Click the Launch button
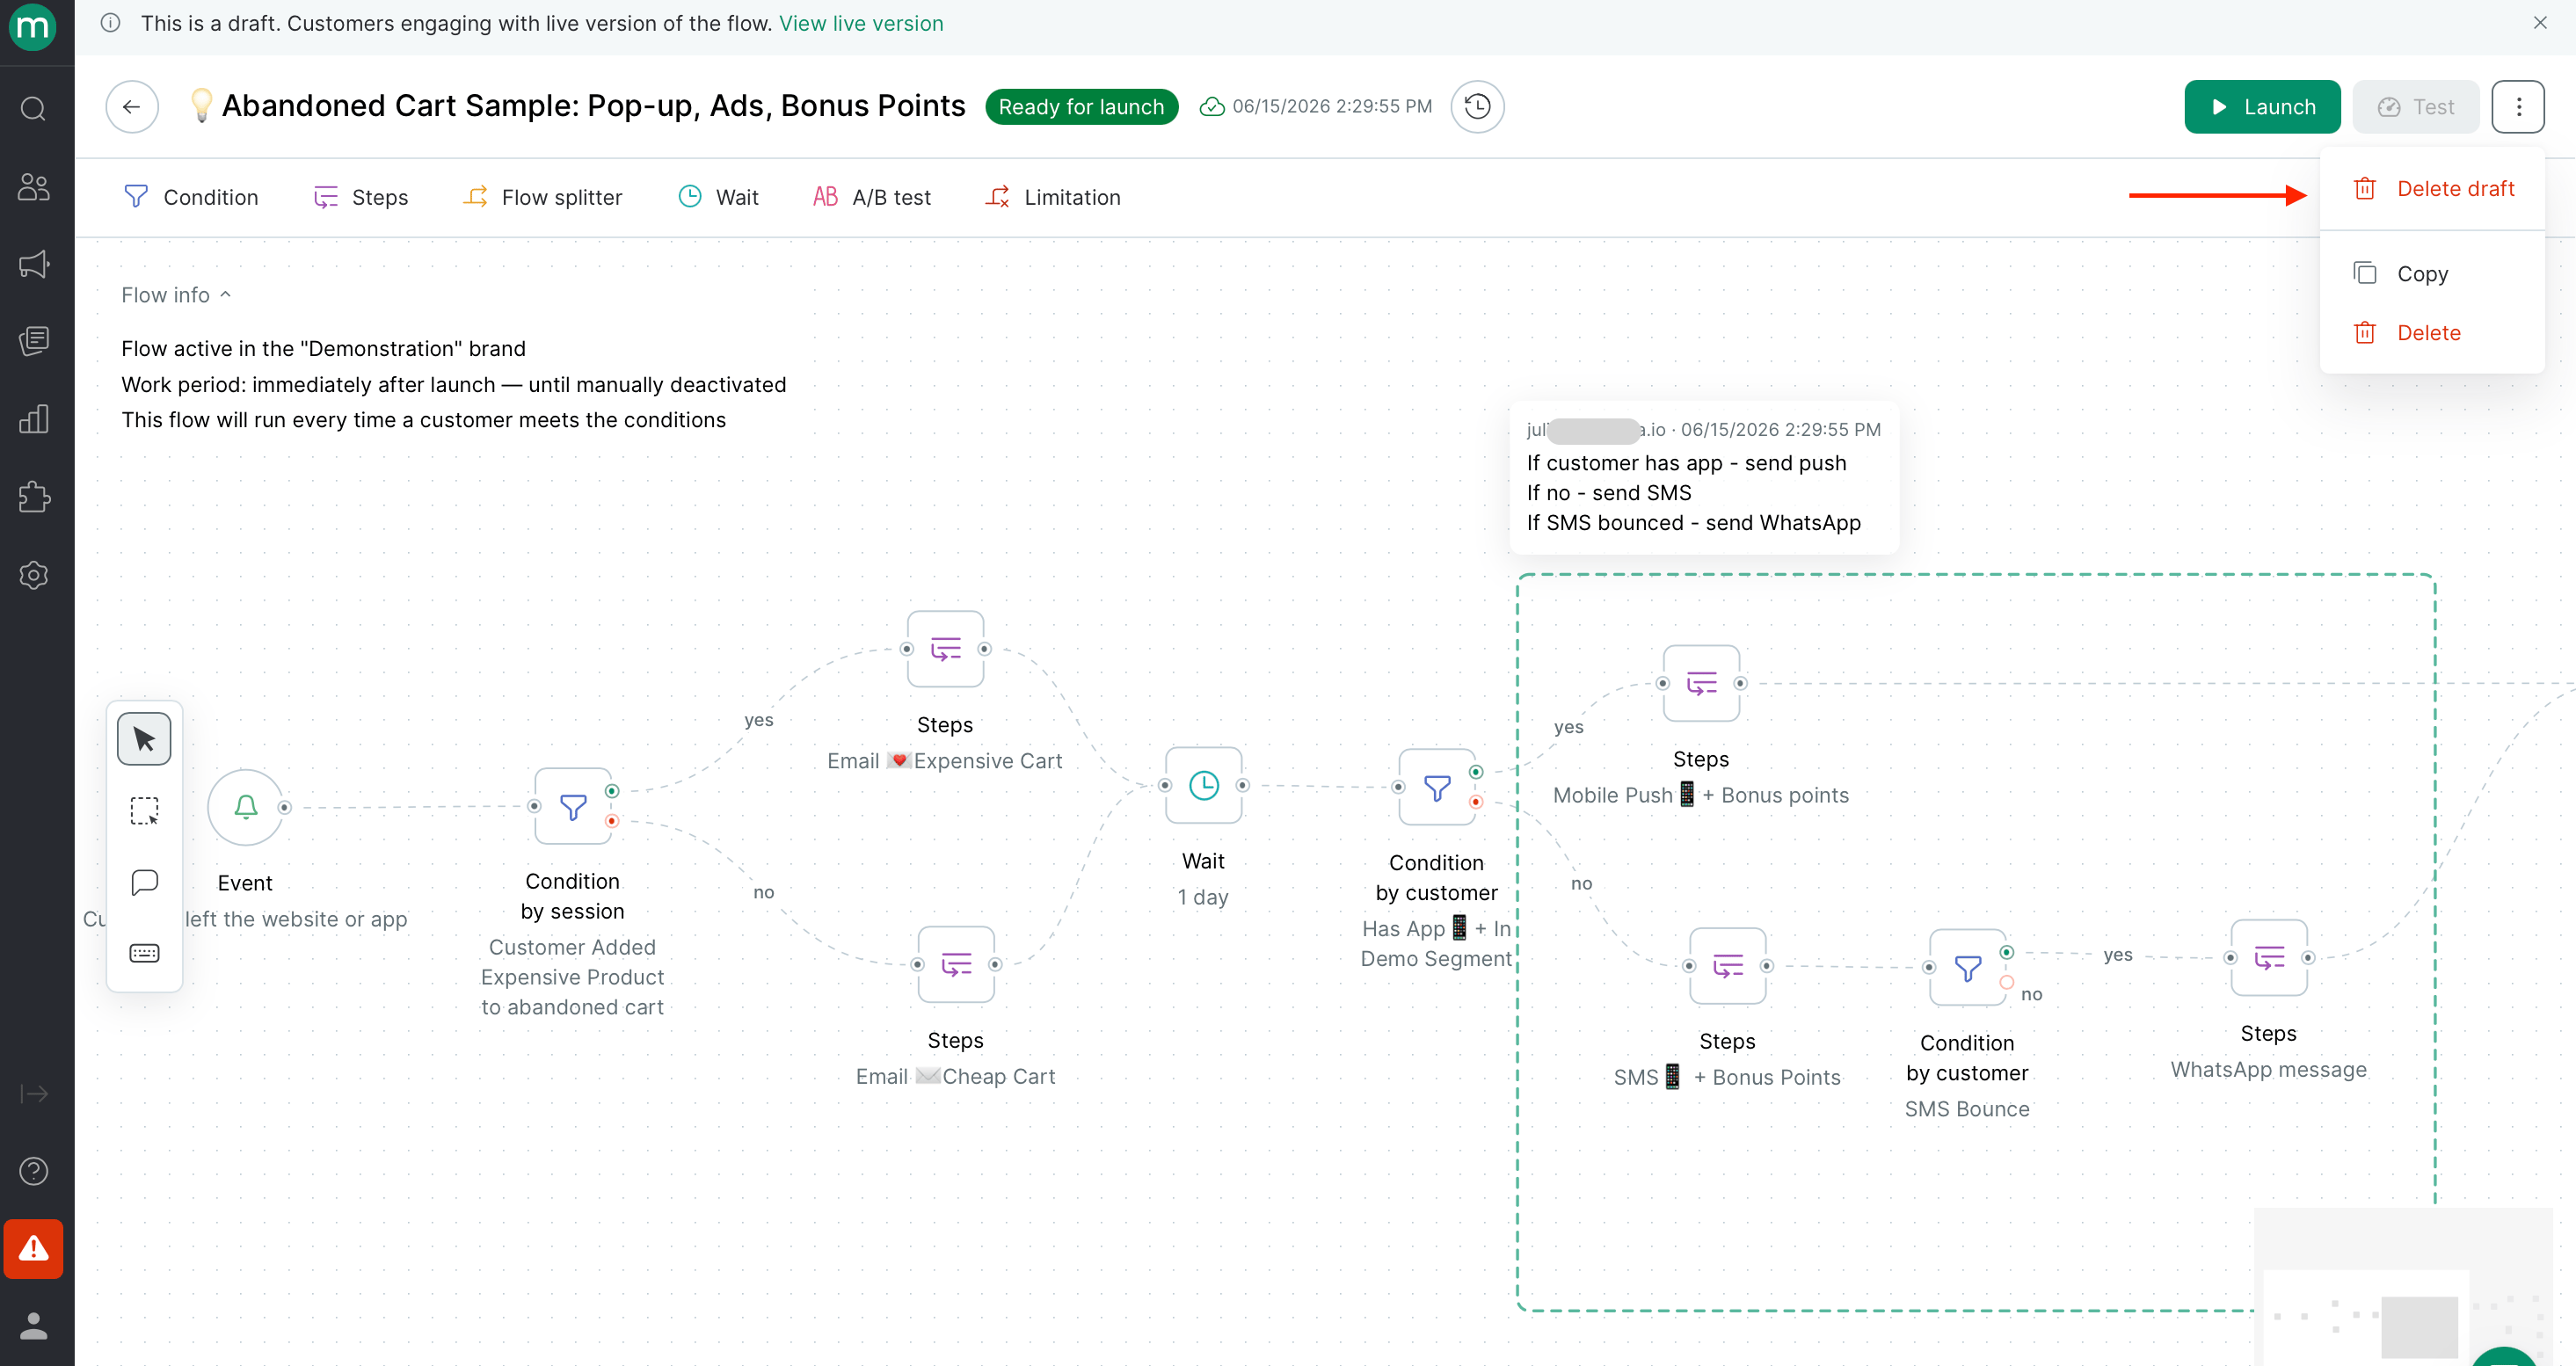The image size is (2576, 1366). tap(2262, 106)
